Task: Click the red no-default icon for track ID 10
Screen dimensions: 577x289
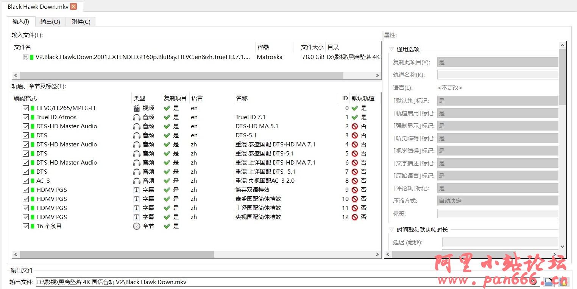Action: 355,199
